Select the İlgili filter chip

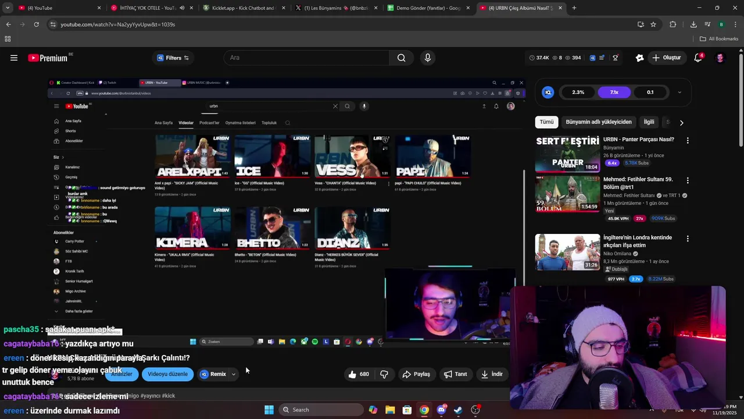[649, 122]
